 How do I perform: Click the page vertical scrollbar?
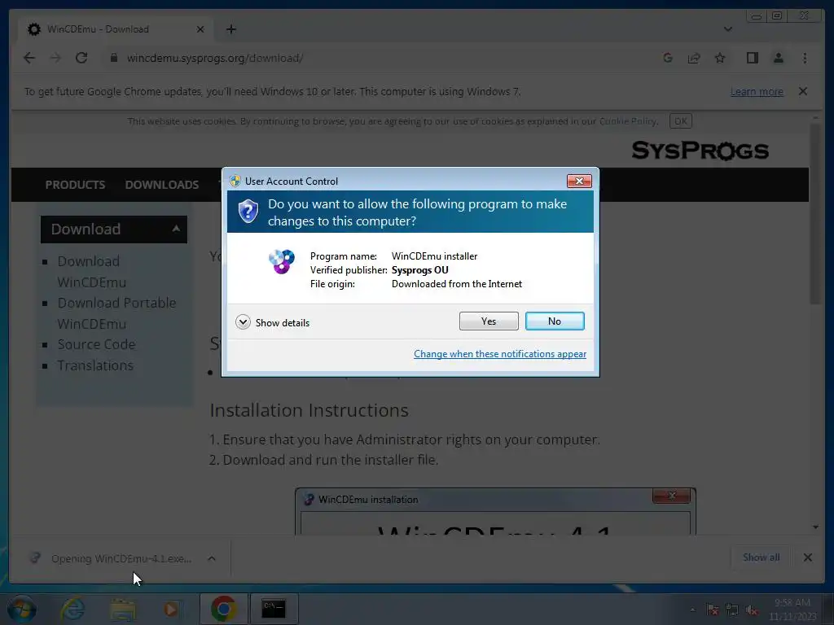(815, 212)
